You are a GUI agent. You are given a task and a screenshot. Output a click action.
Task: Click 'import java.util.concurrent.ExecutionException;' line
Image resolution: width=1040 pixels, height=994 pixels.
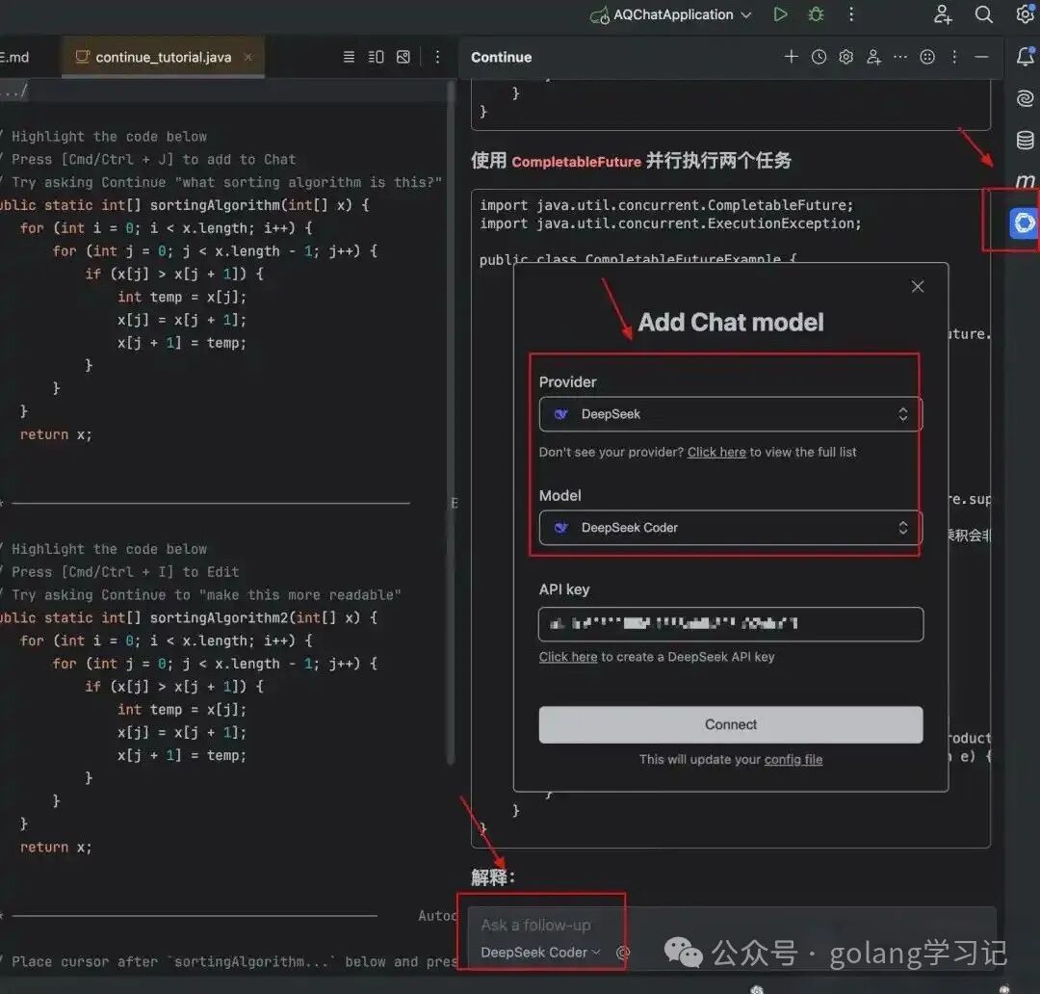click(x=670, y=223)
